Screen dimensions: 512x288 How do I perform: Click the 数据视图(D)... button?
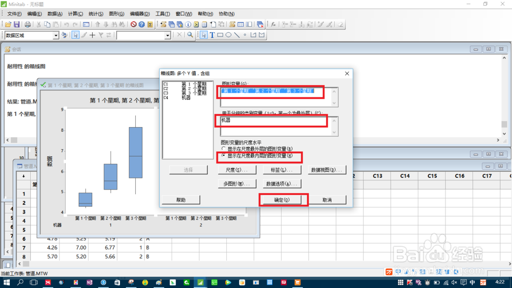click(327, 170)
